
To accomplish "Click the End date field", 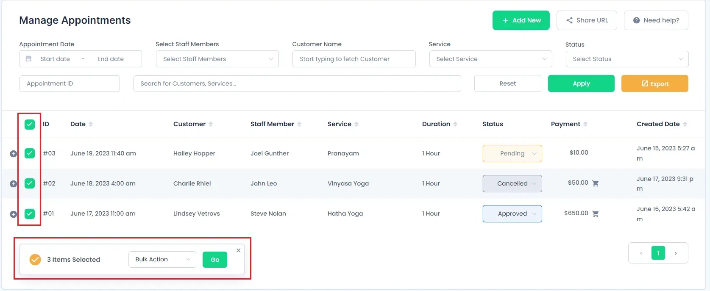I will 111,59.
